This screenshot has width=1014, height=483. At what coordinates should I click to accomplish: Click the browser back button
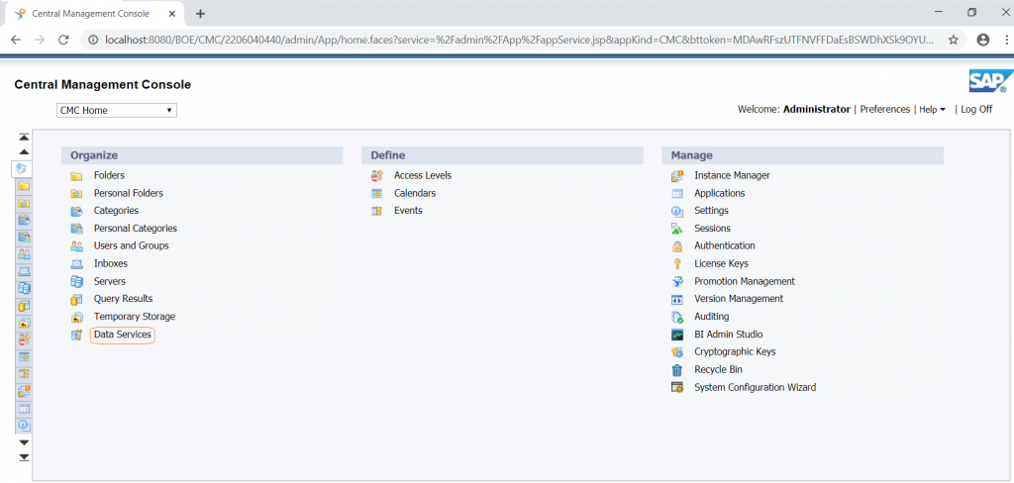(16, 40)
